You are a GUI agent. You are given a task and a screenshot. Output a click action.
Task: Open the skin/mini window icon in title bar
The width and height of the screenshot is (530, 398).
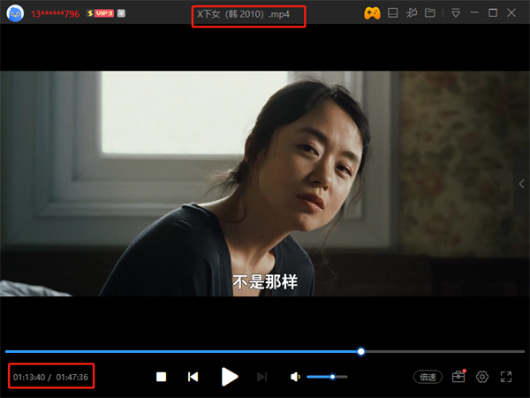tap(394, 13)
